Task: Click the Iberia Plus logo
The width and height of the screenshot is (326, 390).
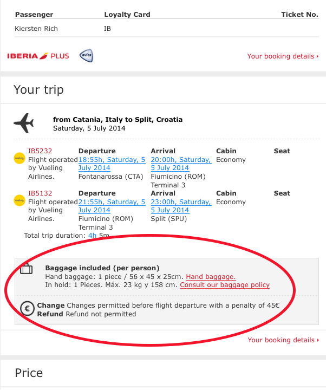Action: (38, 56)
